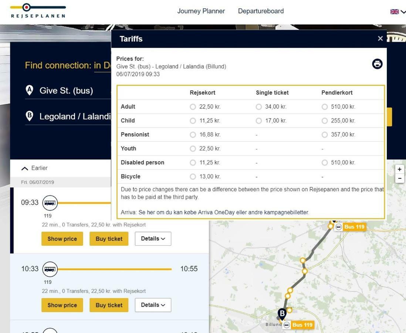Click the Billund town label on map
The width and height of the screenshot is (406, 333).
click(x=273, y=324)
